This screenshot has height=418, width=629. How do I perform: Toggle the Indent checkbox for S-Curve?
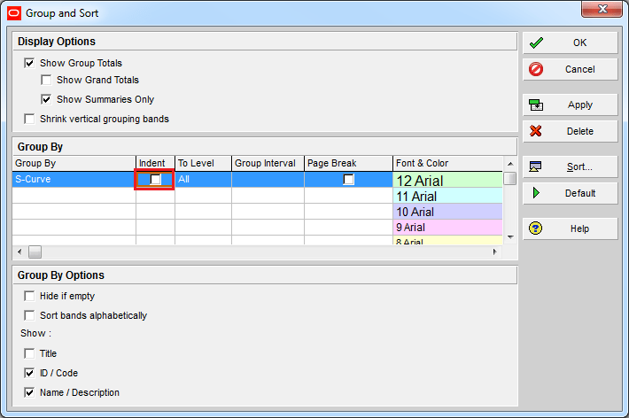click(x=156, y=180)
